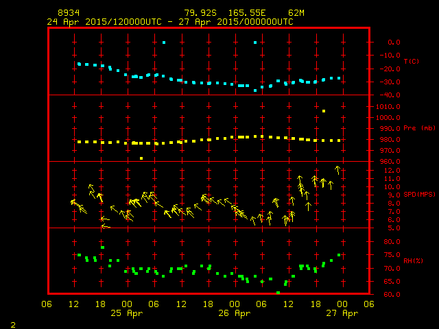The width and height of the screenshot is (439, 329).
Task: Click the lowest humidity point near 60%
Action: [278, 293]
